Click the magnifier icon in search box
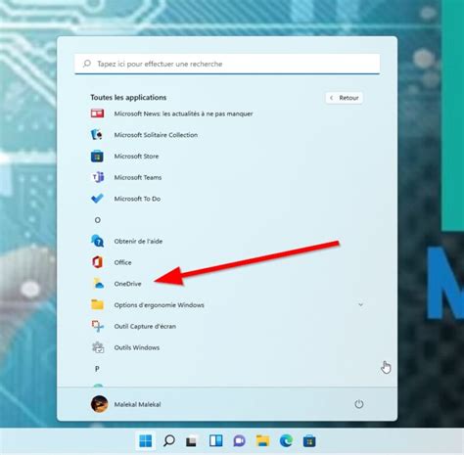This screenshot has width=464, height=455. tap(87, 64)
